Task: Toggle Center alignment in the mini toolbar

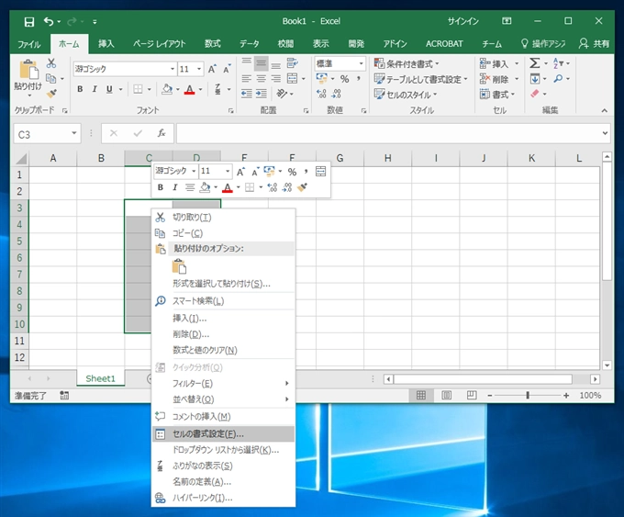Action: 189,187
